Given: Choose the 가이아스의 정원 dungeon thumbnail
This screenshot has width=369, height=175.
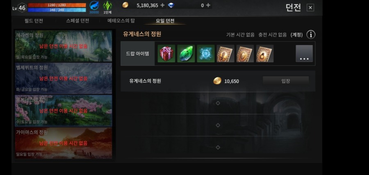Looking at the screenshot, I should pos(64,143).
